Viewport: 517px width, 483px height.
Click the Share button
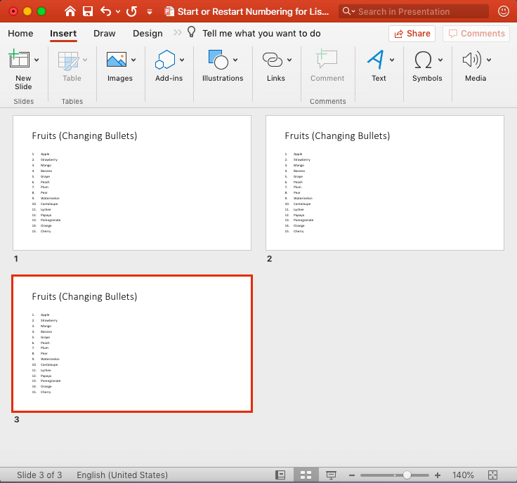412,33
